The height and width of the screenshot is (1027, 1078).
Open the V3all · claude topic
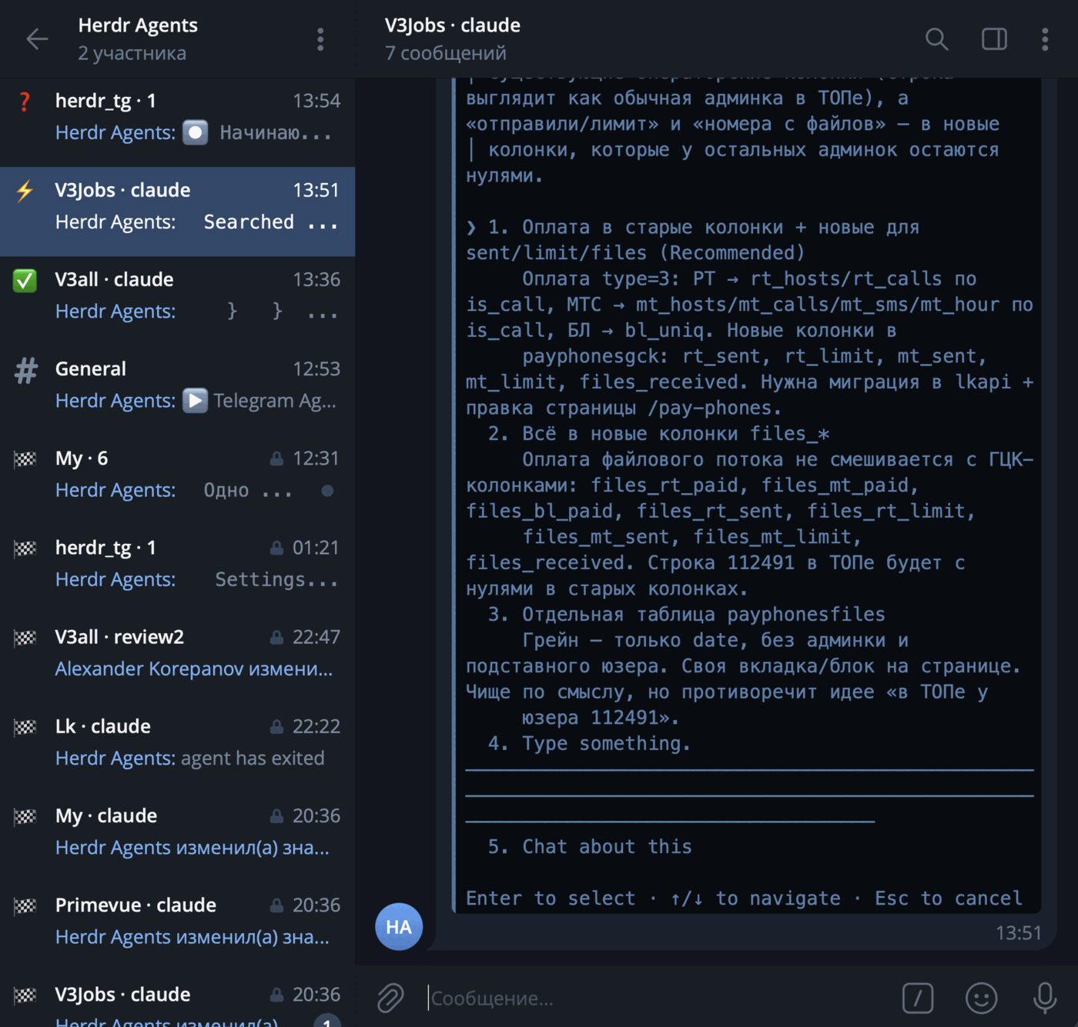(x=177, y=301)
